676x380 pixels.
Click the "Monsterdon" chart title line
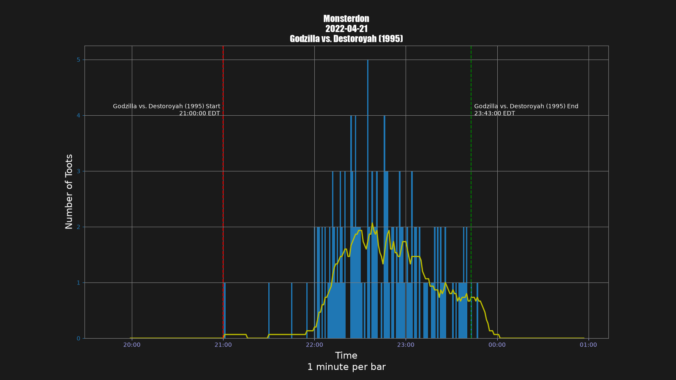pyautogui.click(x=346, y=19)
